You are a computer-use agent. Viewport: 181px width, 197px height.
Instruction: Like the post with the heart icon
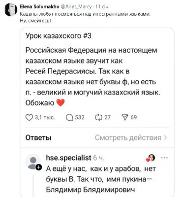coord(29,118)
